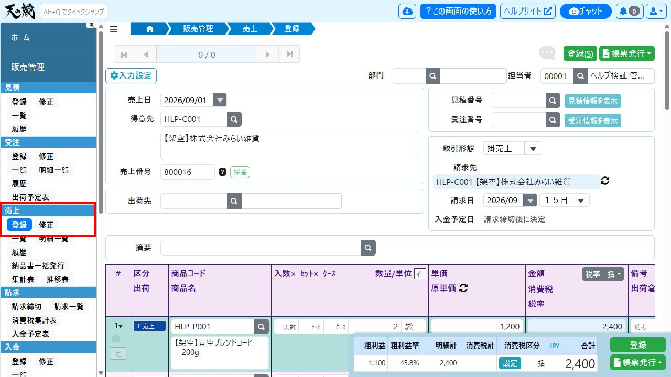The height and width of the screenshot is (377, 671).
Task: Open the ヘルプサイト link button
Action: tap(528, 11)
